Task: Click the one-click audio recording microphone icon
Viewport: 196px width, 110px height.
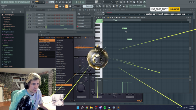Action: pyautogui.click(x=127, y=2)
